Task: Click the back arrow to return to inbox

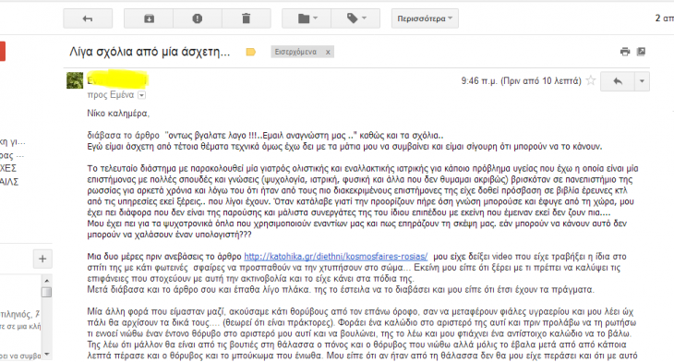Action: [x=88, y=18]
